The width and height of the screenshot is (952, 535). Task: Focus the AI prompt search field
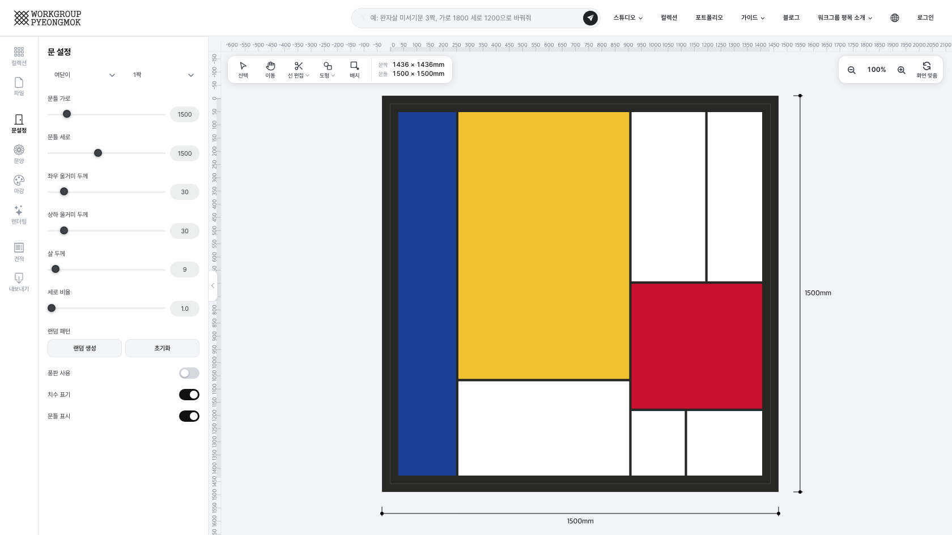point(475,18)
